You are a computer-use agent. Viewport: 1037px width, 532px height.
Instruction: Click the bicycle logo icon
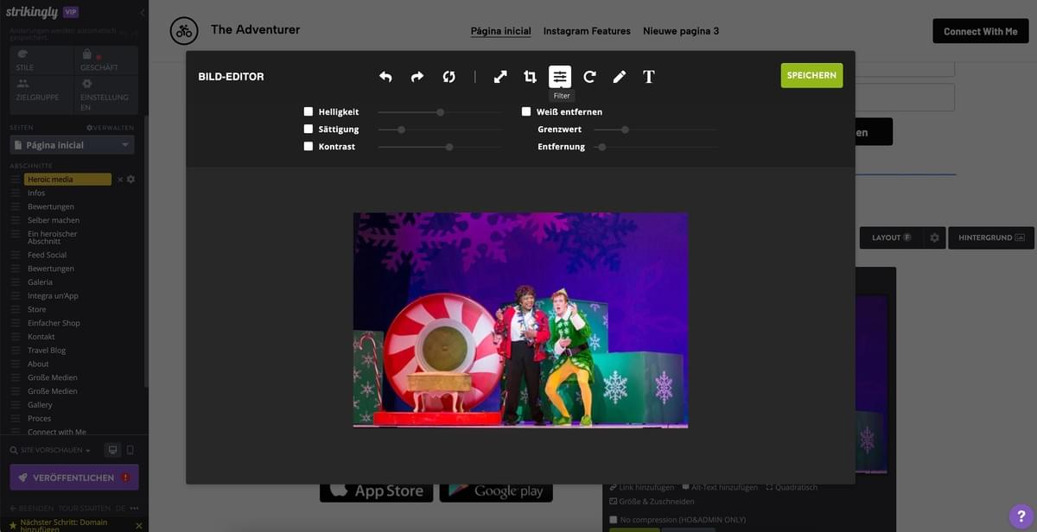pyautogui.click(x=184, y=31)
